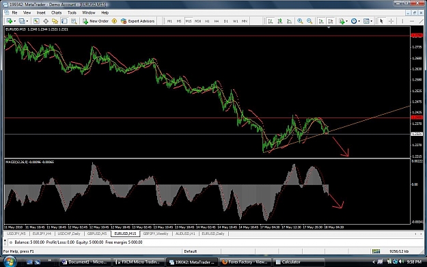This screenshot has height=267, width=427.
Task: Select the Cursor arrow tool
Action: (x=381, y=21)
